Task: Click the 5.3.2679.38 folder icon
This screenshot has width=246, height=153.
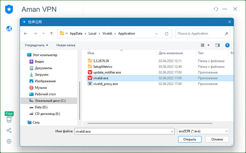Action: pos(90,61)
